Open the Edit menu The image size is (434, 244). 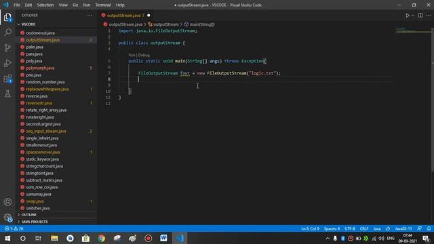point(28,5)
